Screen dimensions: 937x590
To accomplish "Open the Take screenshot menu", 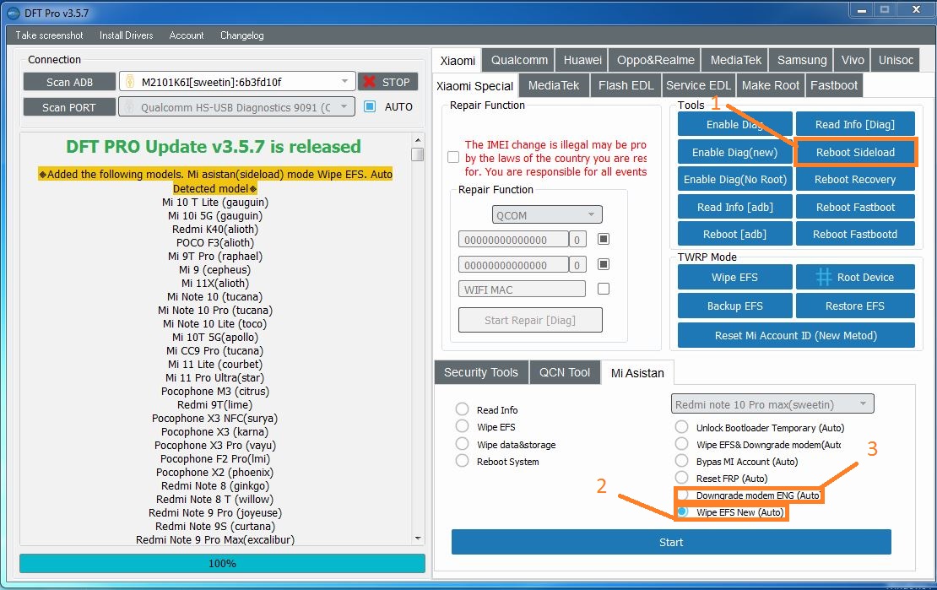I will 49,35.
